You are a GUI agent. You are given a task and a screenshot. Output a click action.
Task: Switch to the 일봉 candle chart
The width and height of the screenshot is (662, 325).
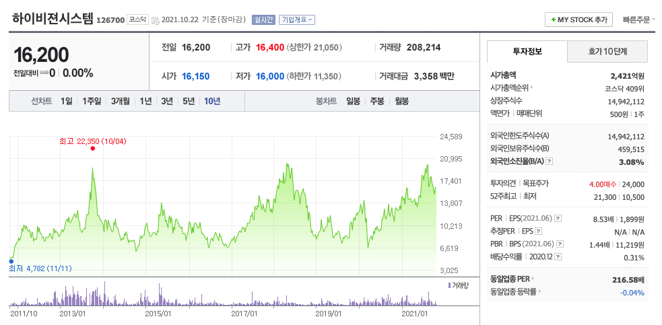click(353, 102)
